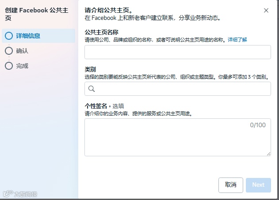Focus the 个性签名 text area

click(178, 137)
